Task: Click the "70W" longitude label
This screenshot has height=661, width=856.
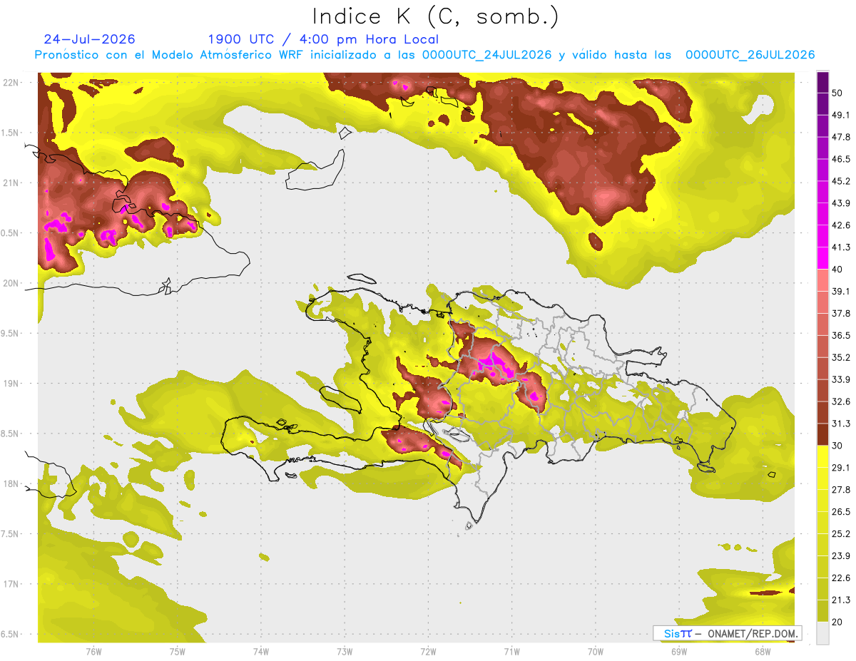Action: pos(596,652)
